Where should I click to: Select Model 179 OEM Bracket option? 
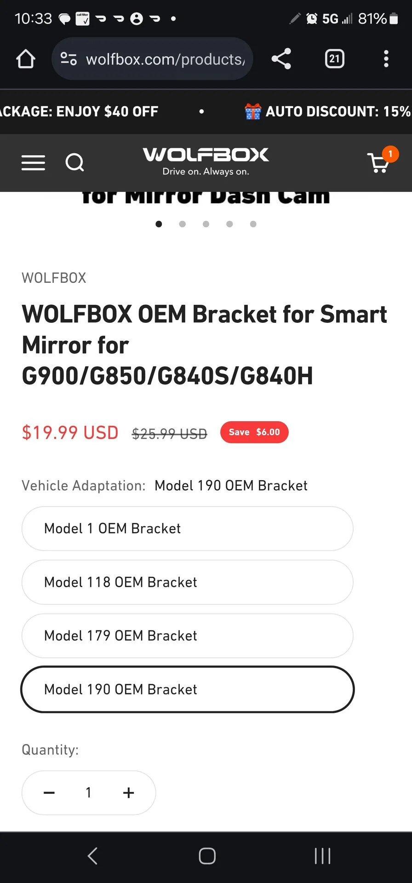187,636
